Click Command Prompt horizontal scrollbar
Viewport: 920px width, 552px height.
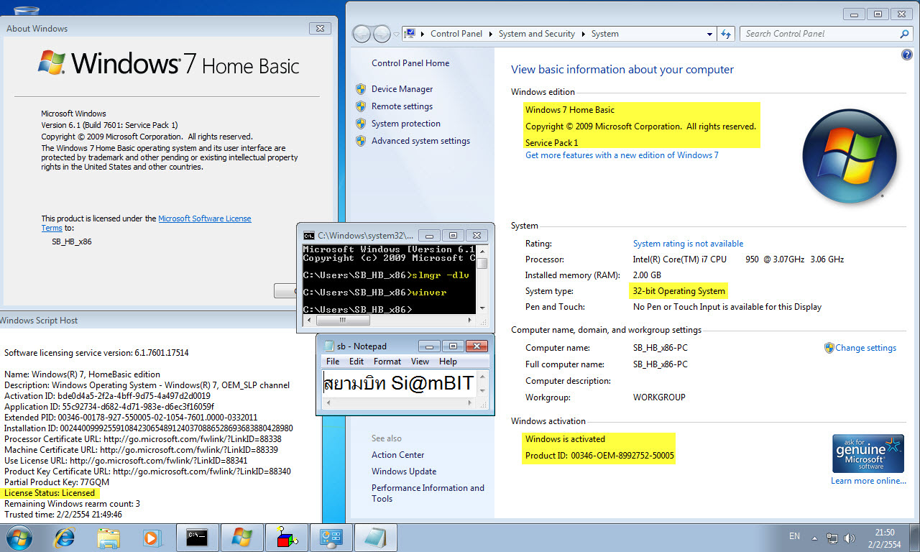[389, 320]
